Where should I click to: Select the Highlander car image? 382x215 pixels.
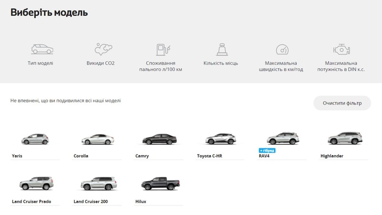click(345, 138)
